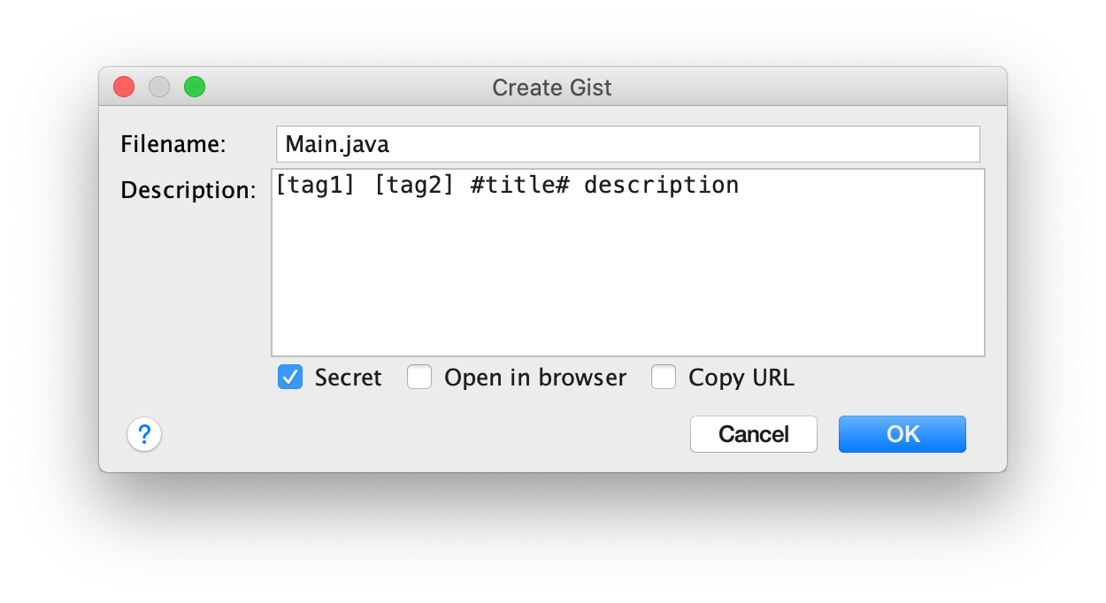Click the green maximize window button
The width and height of the screenshot is (1106, 603).
(x=195, y=87)
